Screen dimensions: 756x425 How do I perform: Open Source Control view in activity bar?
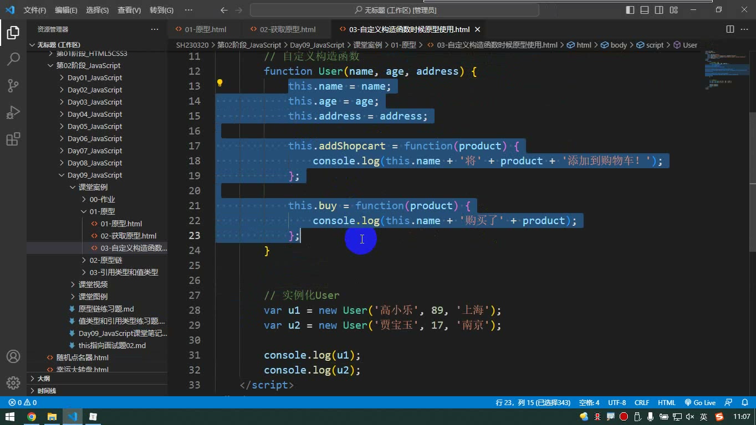tap(13, 85)
